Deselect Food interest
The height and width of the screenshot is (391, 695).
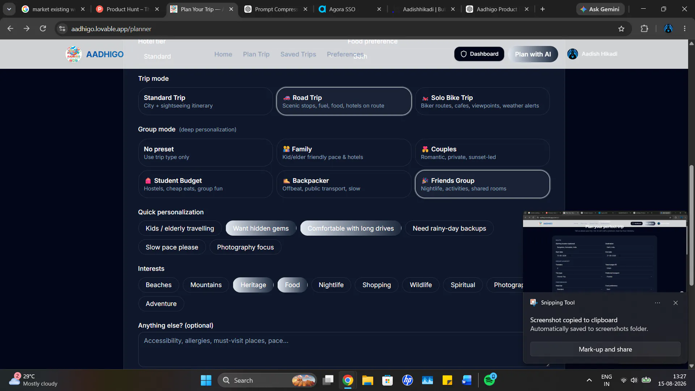[x=292, y=285]
